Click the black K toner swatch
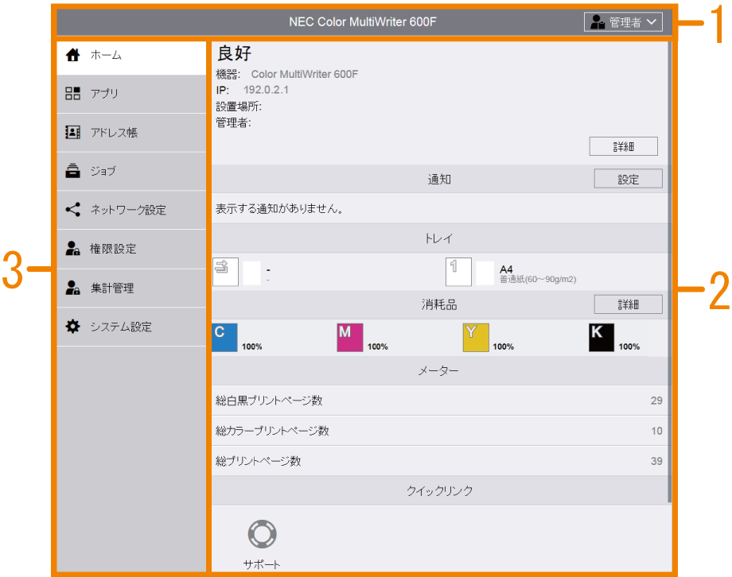 pos(601,338)
